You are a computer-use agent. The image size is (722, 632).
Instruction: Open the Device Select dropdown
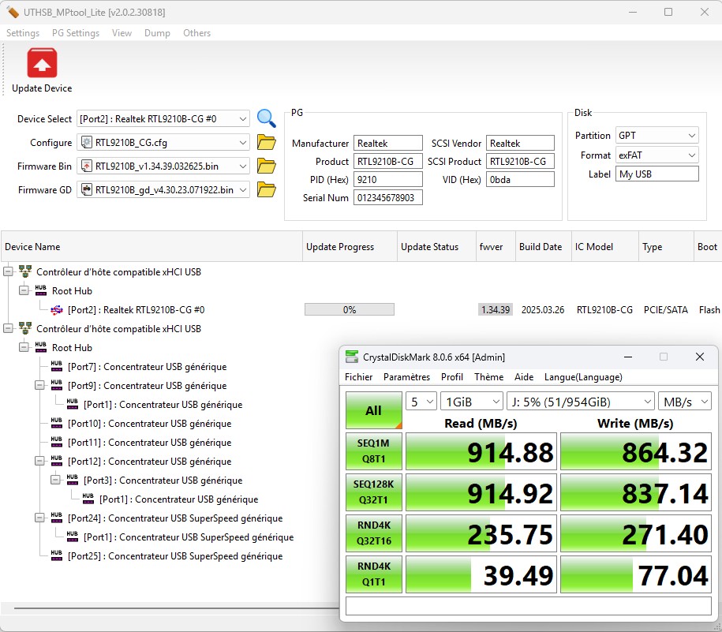click(x=242, y=119)
